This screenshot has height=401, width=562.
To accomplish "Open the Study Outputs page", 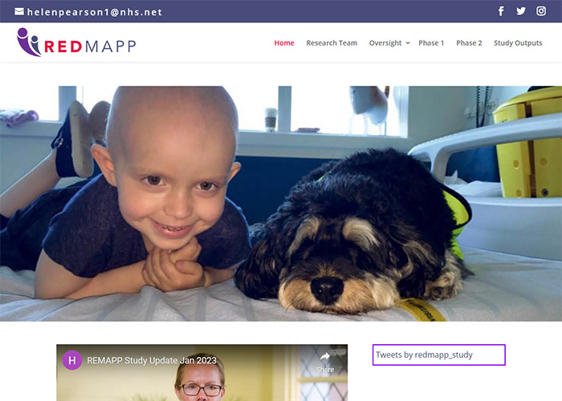I will (x=518, y=43).
